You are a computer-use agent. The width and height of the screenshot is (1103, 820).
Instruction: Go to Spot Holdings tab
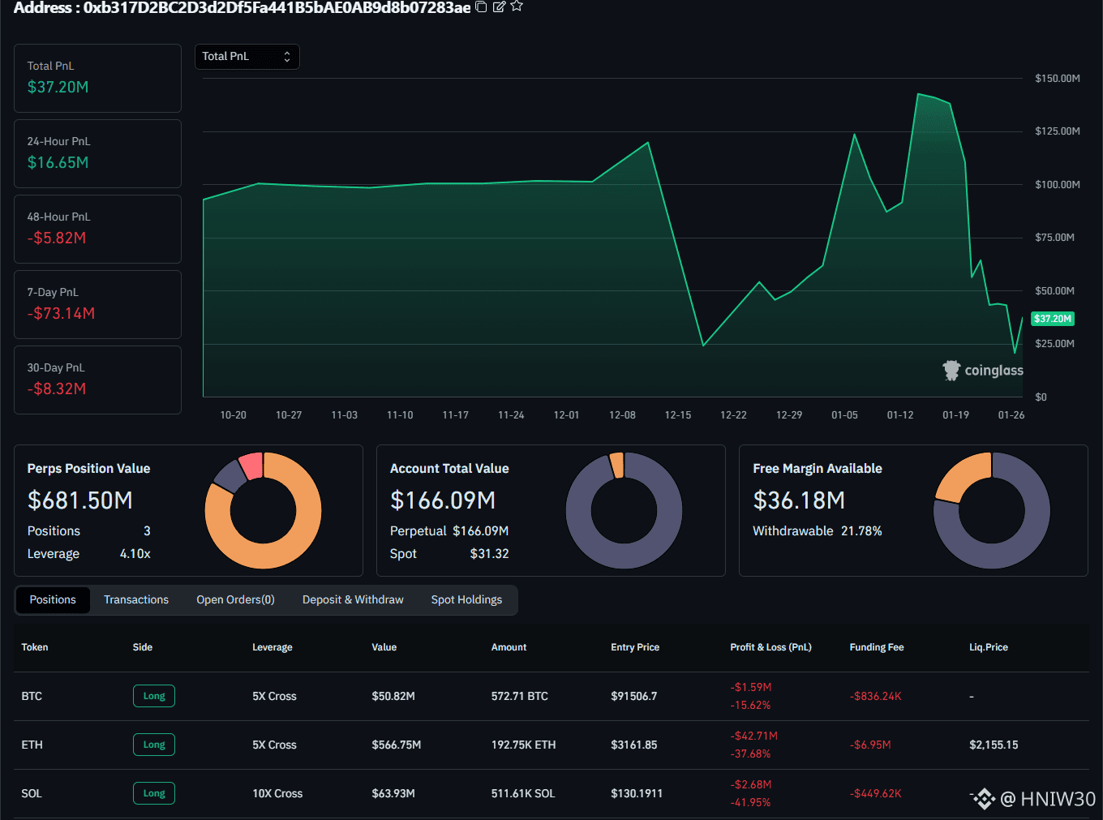coord(466,600)
